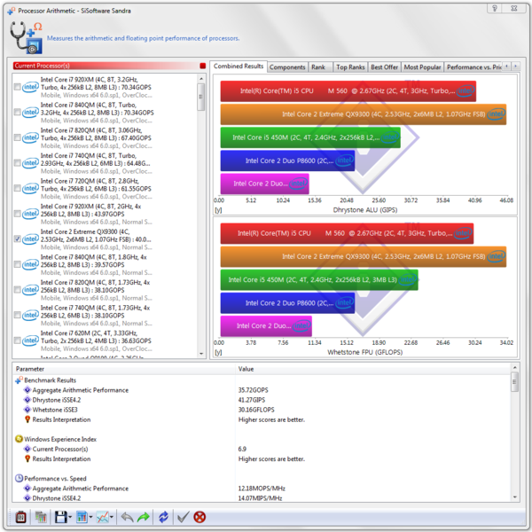Image resolution: width=532 pixels, height=532 pixels.
Task: Check the Core i7 740QM 2.93GHz checkbox
Action: pos(18,163)
